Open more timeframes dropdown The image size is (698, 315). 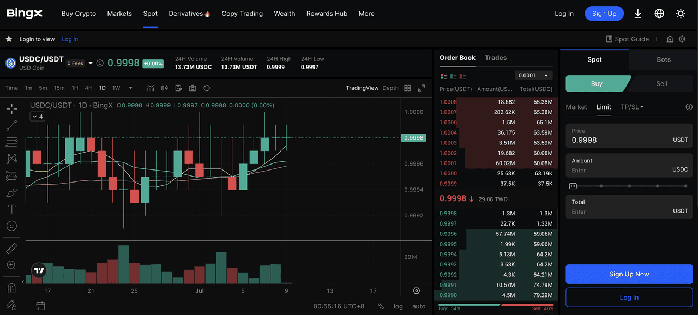(x=130, y=88)
